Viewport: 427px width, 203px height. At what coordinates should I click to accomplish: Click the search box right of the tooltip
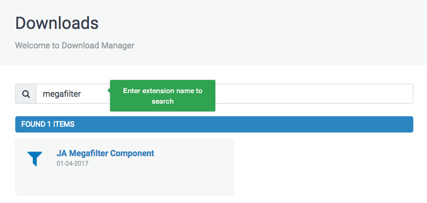[x=313, y=94]
